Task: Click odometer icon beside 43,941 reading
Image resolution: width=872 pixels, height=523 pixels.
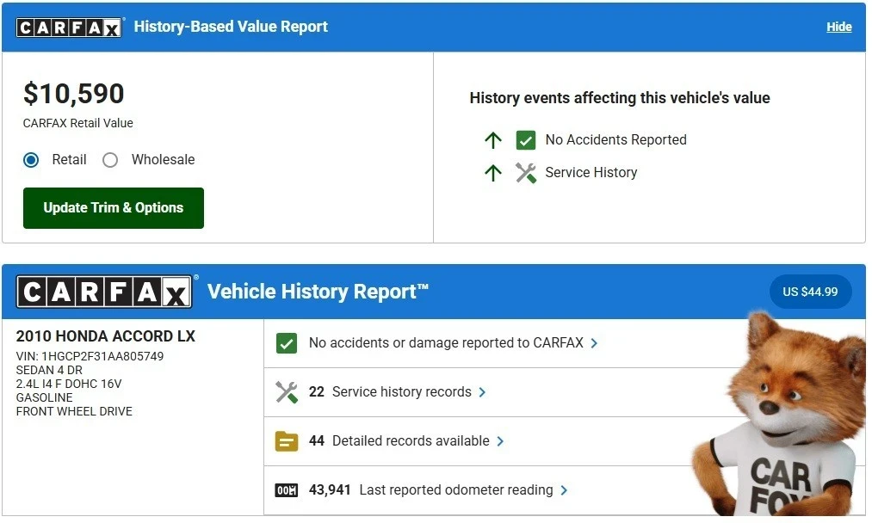Action: pos(287,491)
